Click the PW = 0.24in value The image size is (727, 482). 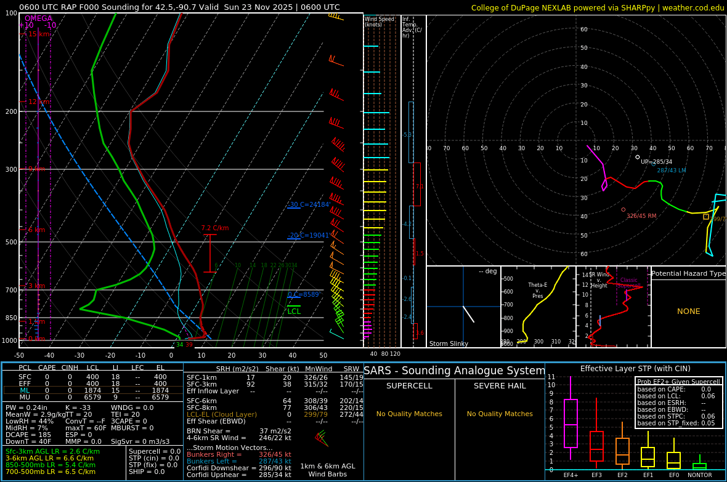point(26,408)
